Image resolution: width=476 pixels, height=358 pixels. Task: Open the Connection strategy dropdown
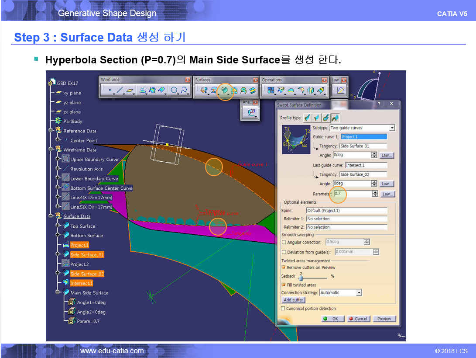pos(359,292)
